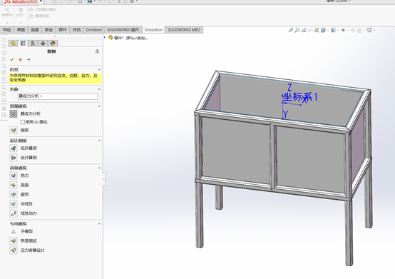Switch to the Surfaces (曲面) tab
The width and height of the screenshot is (395, 279).
click(x=35, y=30)
